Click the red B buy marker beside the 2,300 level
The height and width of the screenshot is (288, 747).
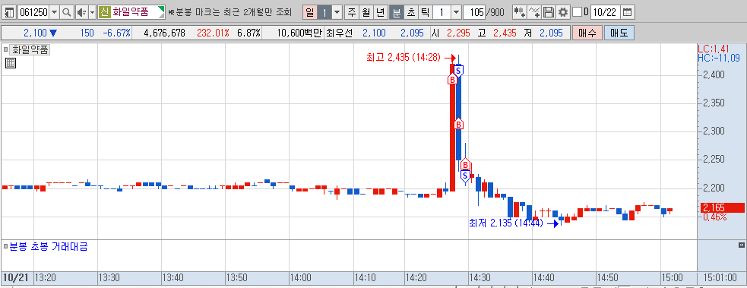[458, 125]
